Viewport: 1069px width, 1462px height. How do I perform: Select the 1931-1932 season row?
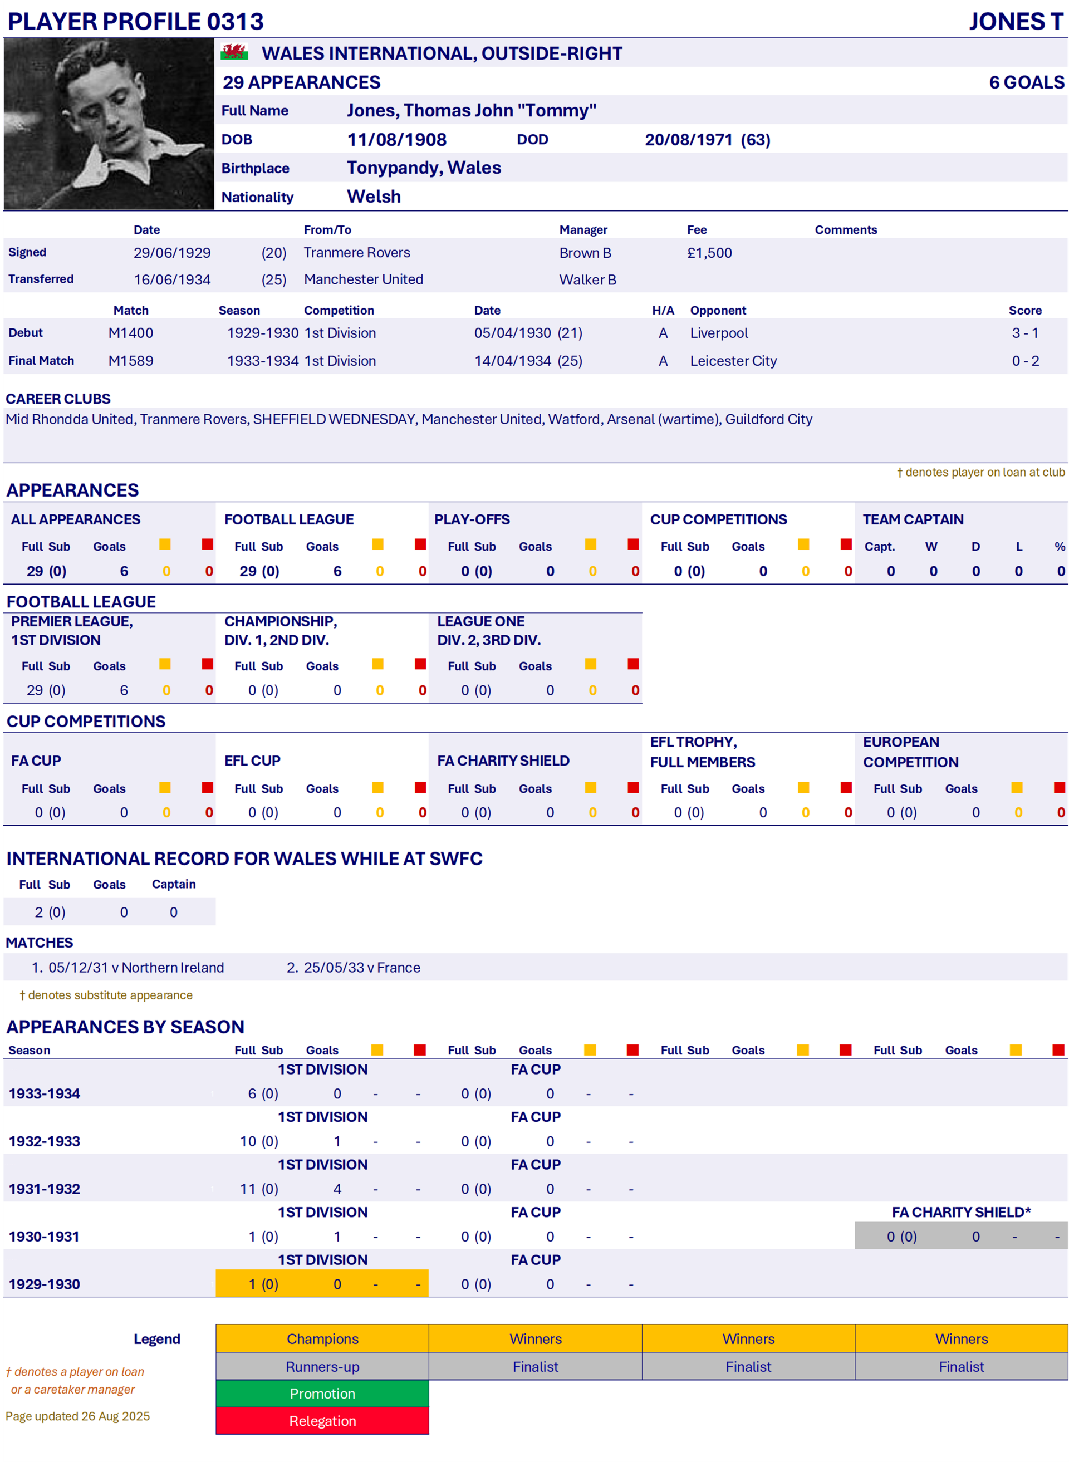(x=45, y=1189)
